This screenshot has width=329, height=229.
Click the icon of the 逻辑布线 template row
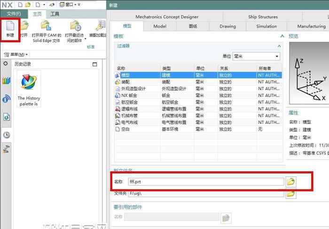point(117,109)
